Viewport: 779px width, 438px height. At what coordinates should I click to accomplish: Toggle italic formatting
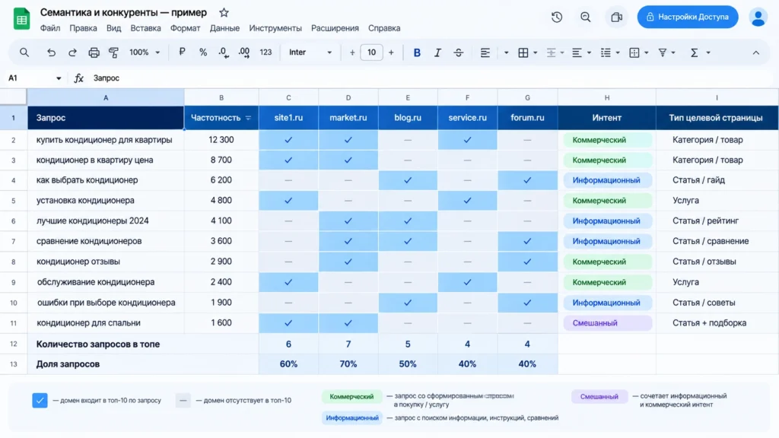437,52
